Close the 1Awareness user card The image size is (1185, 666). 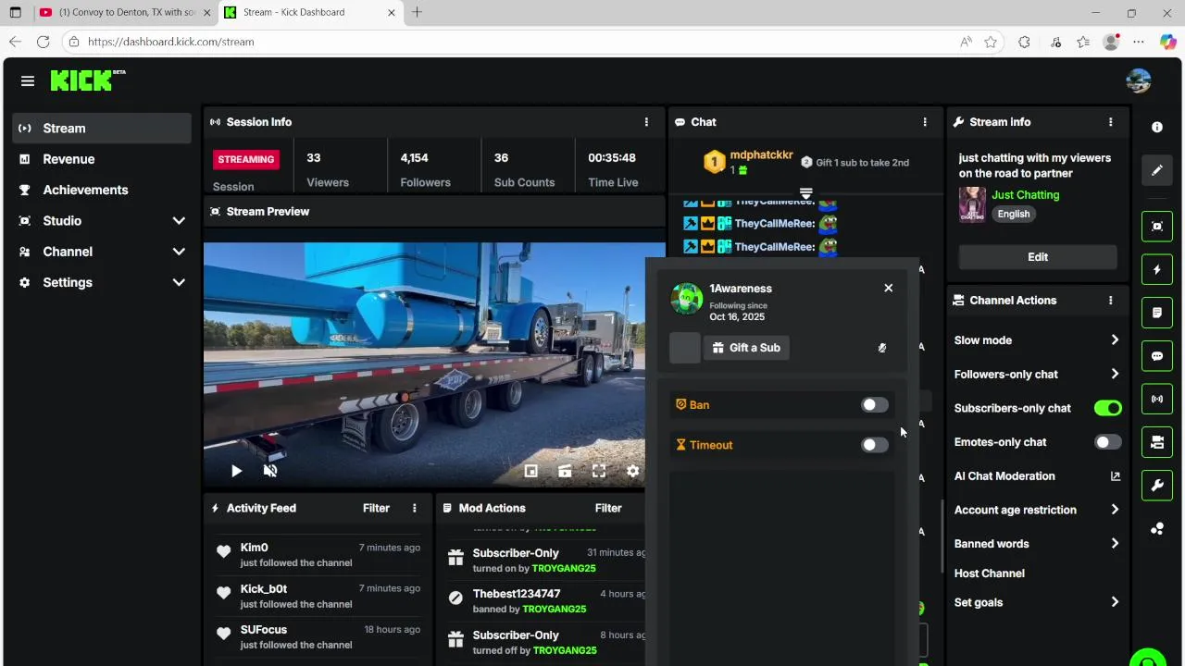tap(888, 288)
